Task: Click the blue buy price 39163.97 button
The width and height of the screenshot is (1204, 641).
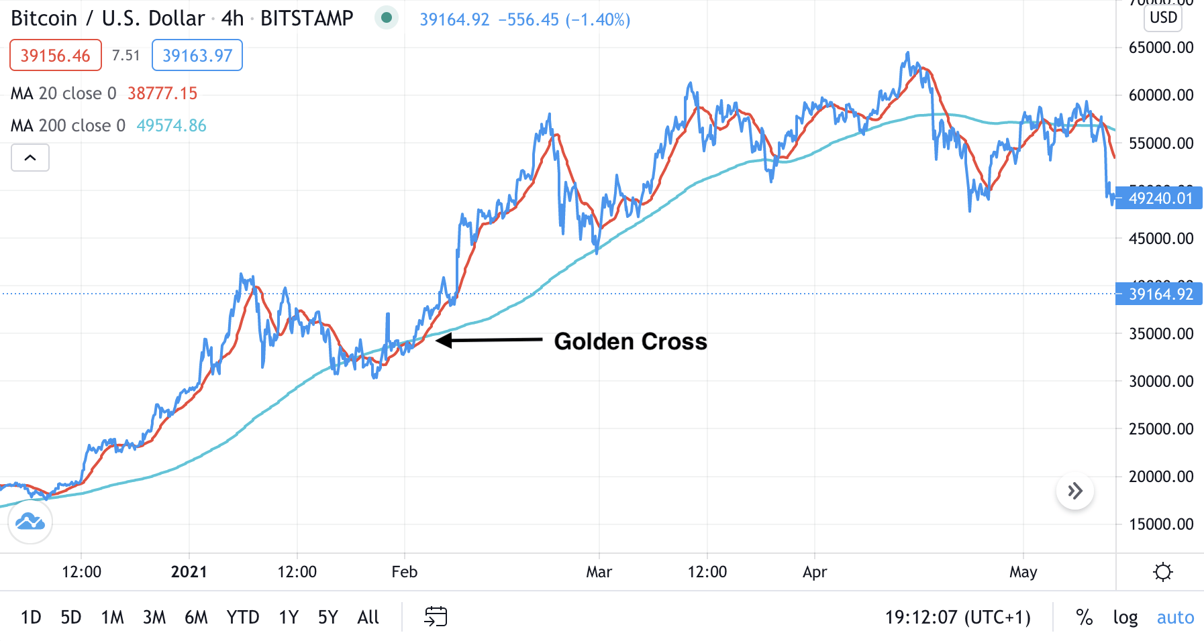Action: pos(197,55)
